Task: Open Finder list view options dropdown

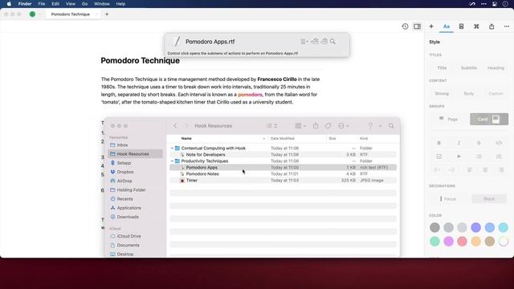Action: pos(271,126)
